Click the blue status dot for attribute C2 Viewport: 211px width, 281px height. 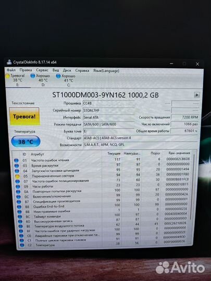point(22,245)
